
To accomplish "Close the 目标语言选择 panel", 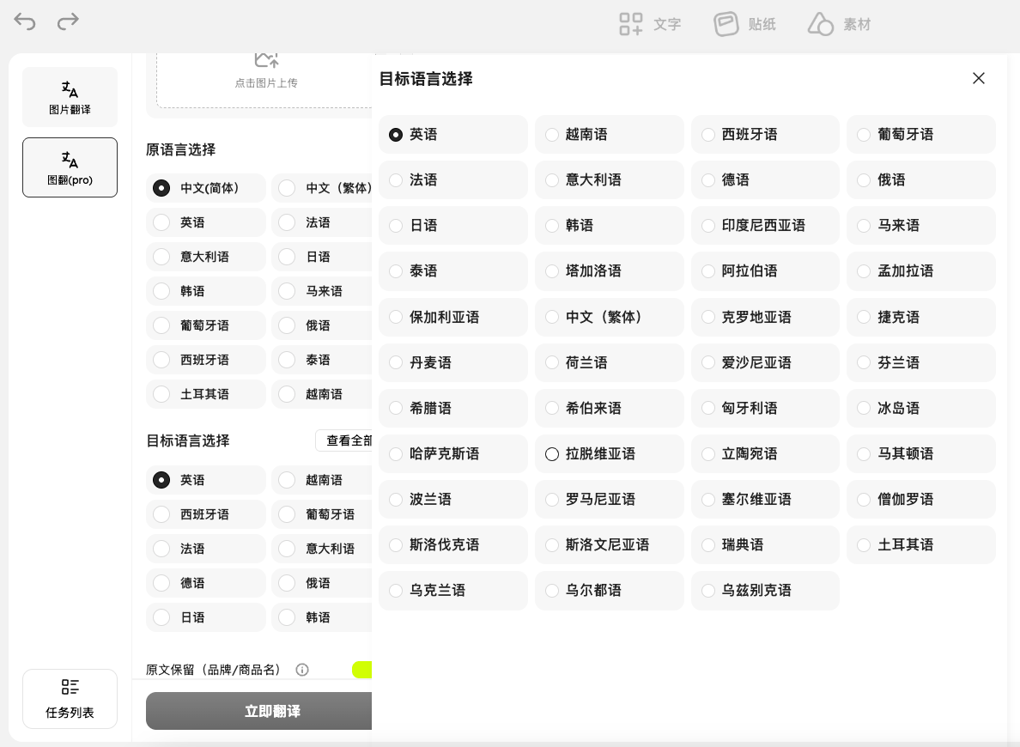I will [978, 78].
